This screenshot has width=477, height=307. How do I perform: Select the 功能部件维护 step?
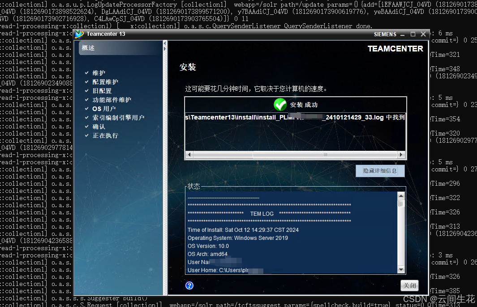coord(112,100)
